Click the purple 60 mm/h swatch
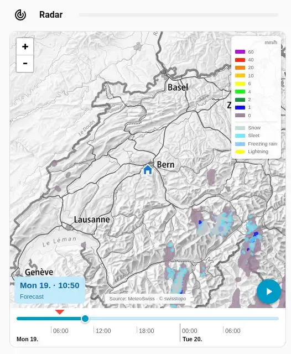Viewport: 291px width, 354px height. click(240, 51)
